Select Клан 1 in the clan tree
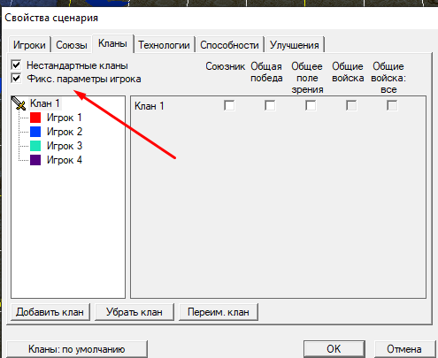 point(45,103)
